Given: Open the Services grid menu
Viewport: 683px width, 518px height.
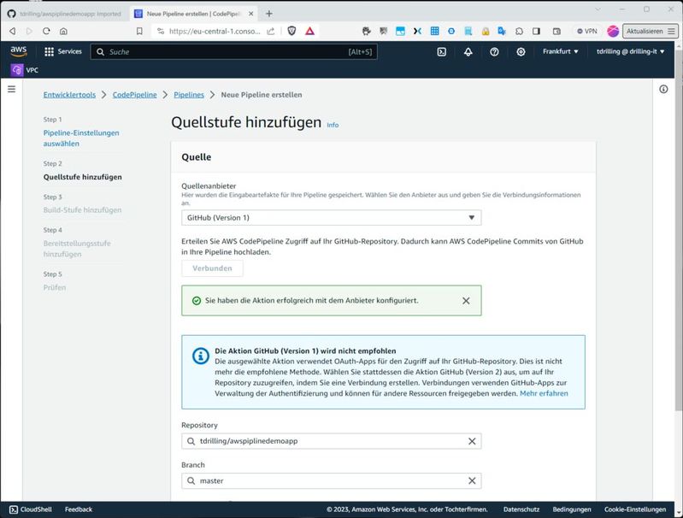Looking at the screenshot, I should pyautogui.click(x=63, y=51).
